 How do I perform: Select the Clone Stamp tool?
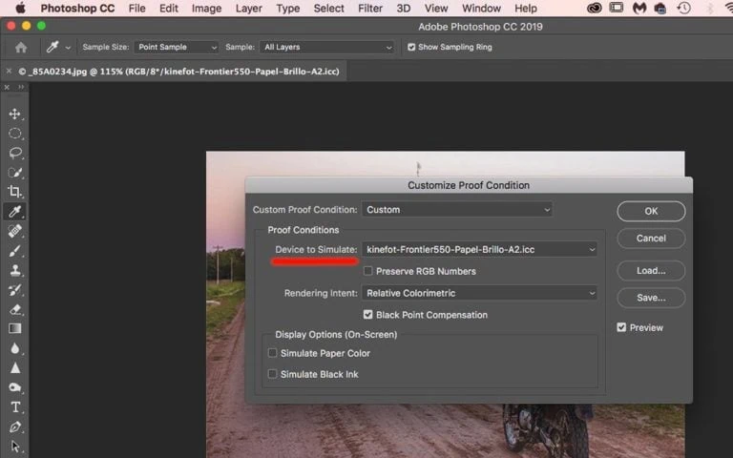pos(14,270)
